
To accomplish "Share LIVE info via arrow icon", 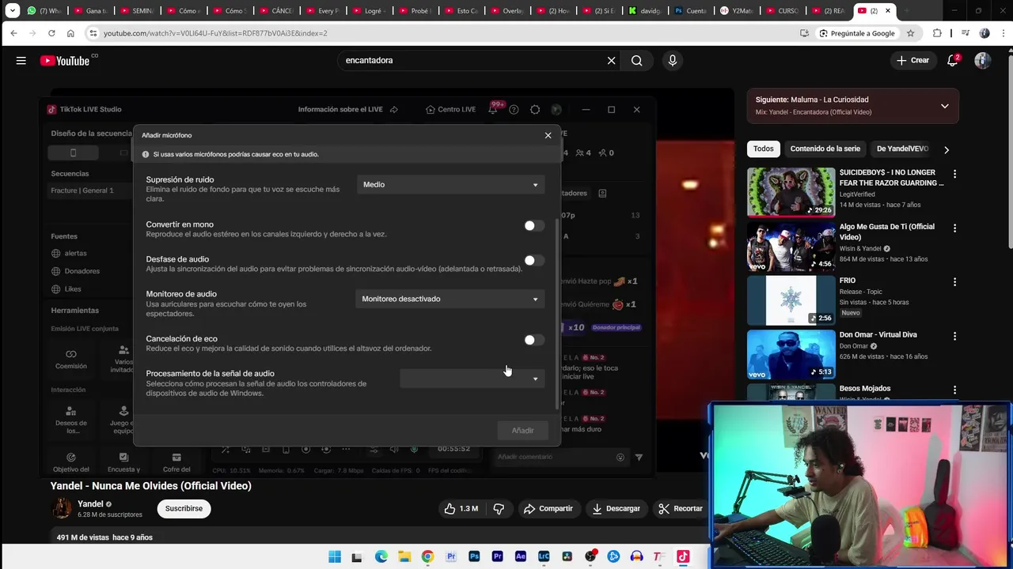I will tap(393, 109).
